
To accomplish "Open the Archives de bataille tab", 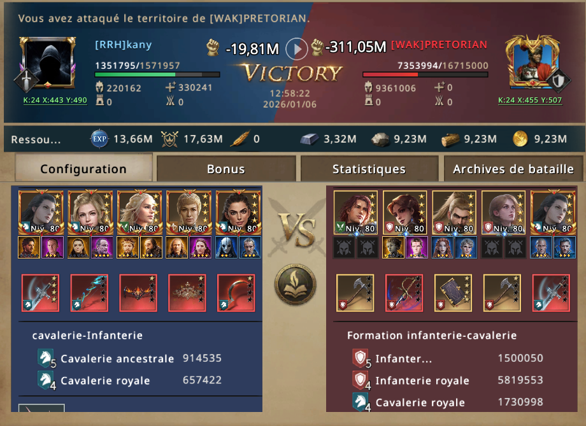I will pos(513,169).
